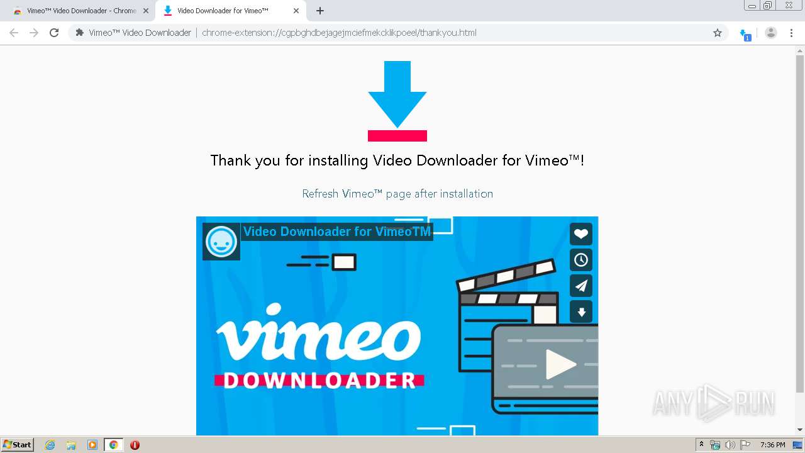Open the Windows Start menu
This screenshot has width=805, height=453.
coord(18,445)
